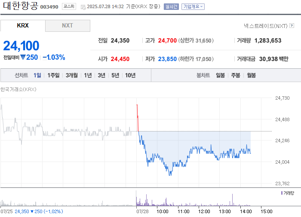Click the red opening drop line on chart
The width and height of the screenshot is (301, 217).
click(x=138, y=118)
